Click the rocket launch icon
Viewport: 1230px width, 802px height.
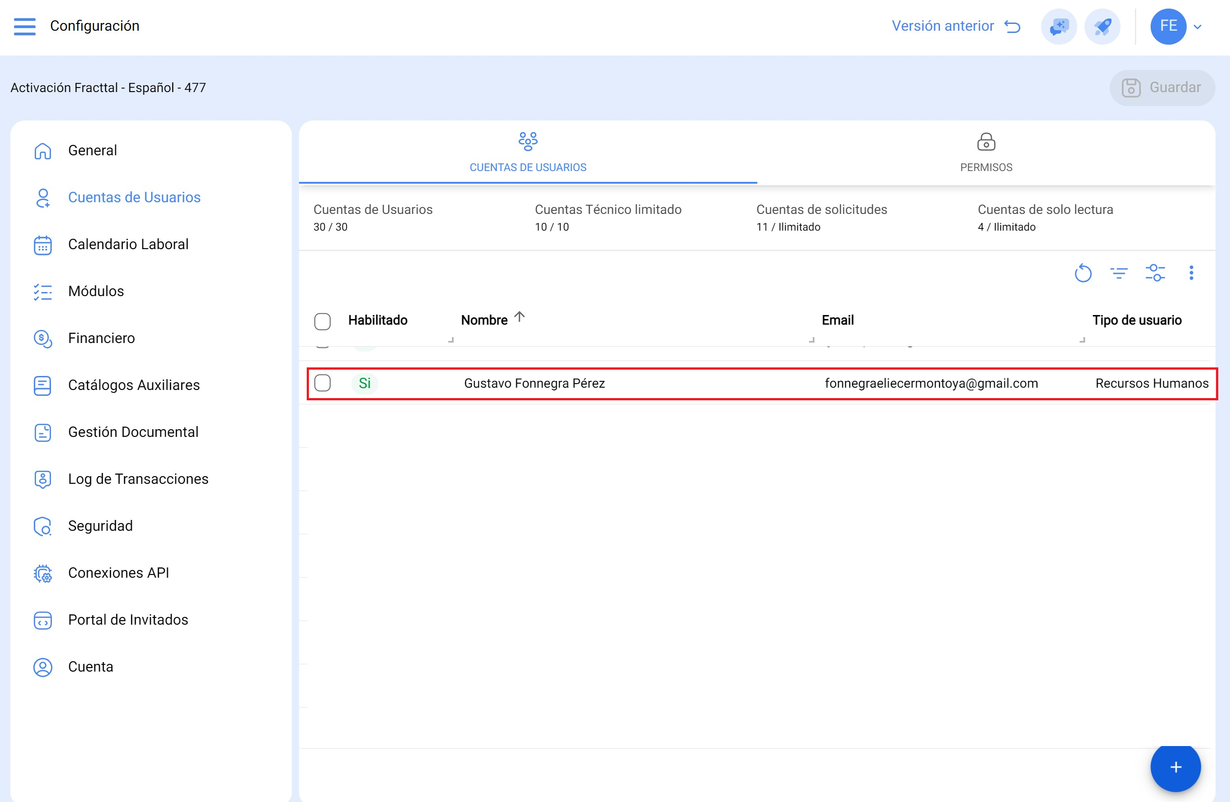pos(1102,26)
